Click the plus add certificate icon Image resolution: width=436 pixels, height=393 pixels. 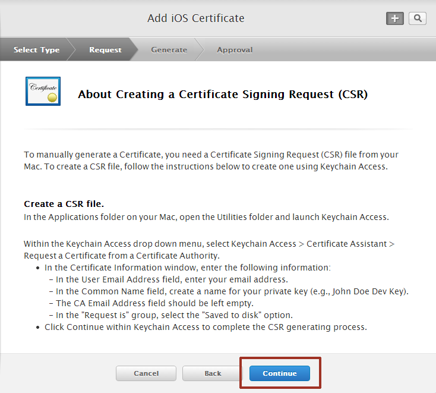(x=395, y=18)
